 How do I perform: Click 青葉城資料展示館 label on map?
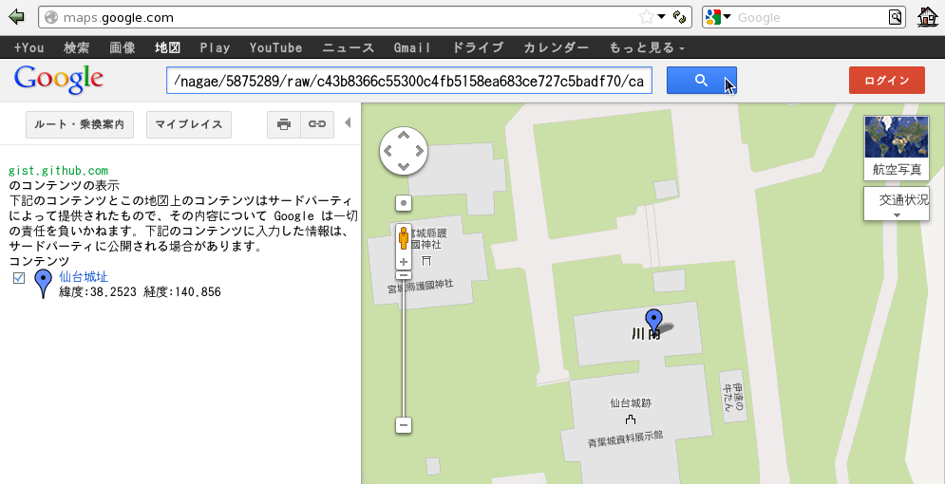point(625,438)
